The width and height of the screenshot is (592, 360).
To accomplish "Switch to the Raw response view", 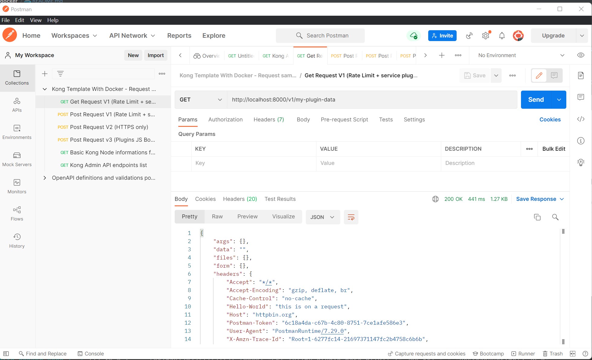I will point(217,217).
